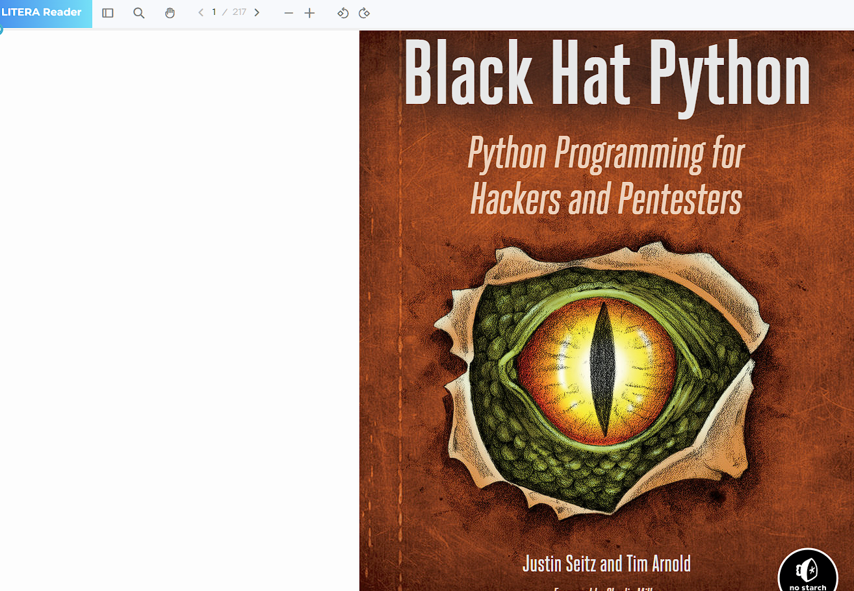The image size is (854, 591).
Task: Click the current page number field
Action: click(214, 12)
